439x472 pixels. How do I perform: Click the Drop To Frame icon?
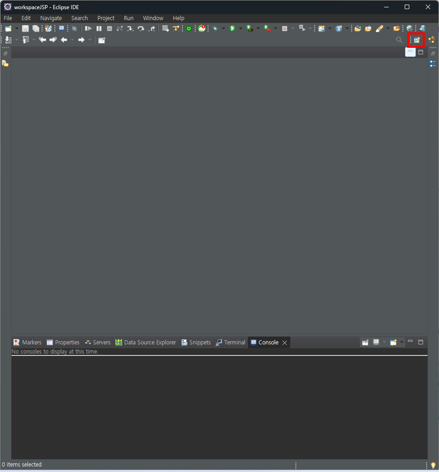coord(165,29)
